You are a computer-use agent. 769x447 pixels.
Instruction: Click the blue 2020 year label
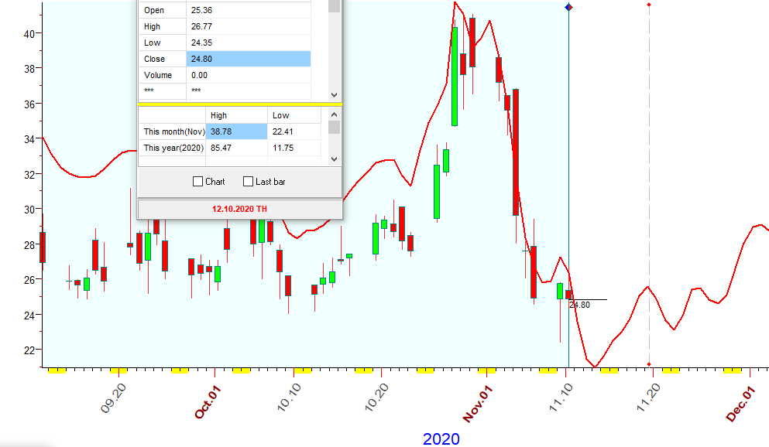(441, 438)
